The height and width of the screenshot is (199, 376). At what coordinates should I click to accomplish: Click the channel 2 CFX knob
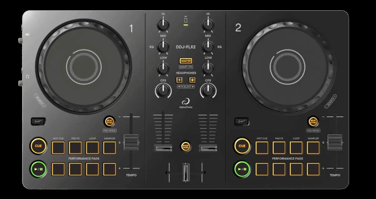point(208,90)
